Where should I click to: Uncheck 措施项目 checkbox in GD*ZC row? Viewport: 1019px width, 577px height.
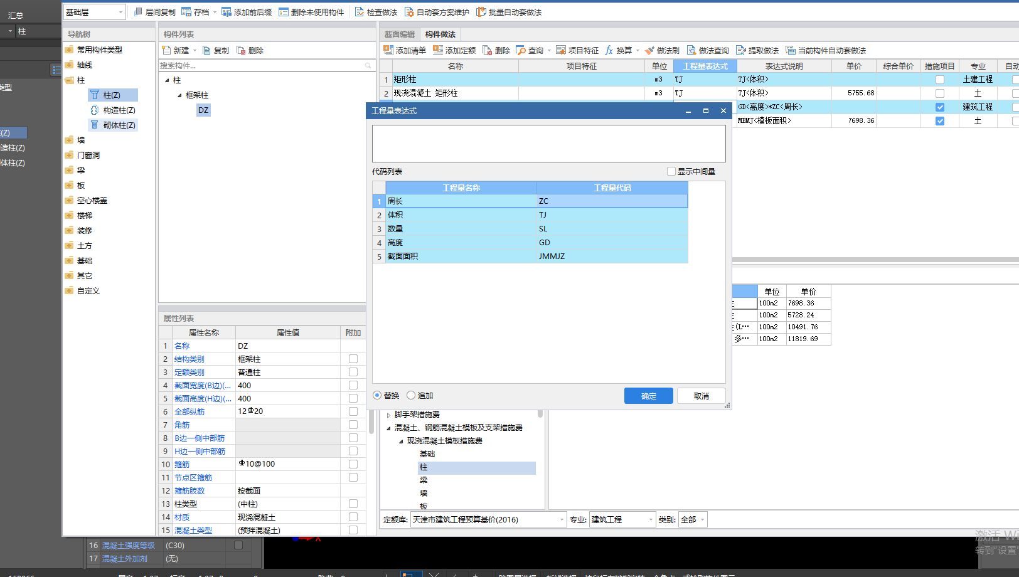[x=940, y=107]
